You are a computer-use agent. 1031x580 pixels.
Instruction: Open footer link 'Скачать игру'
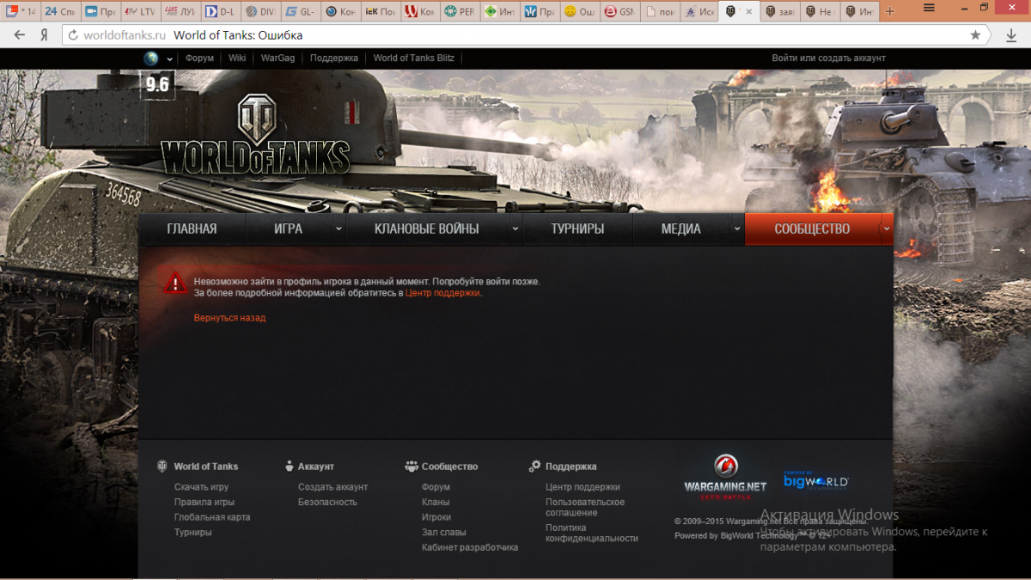[201, 487]
